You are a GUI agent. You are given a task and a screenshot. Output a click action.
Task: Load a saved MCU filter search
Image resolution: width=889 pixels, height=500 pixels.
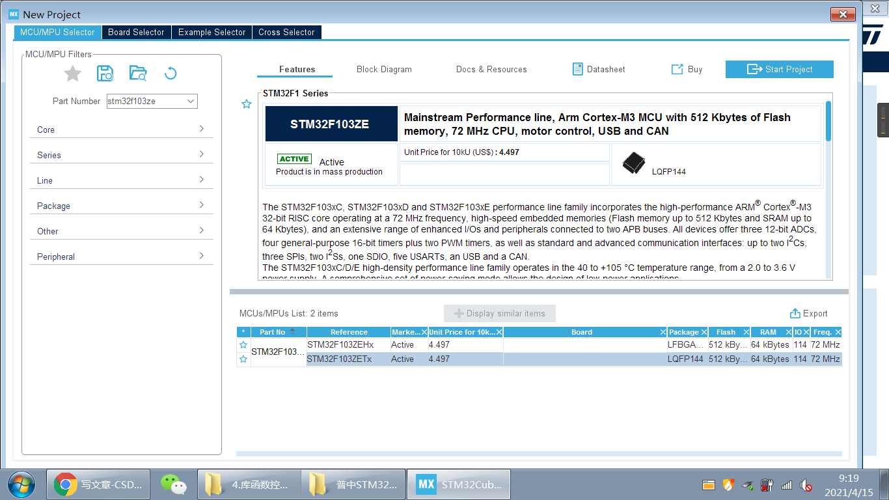point(137,74)
